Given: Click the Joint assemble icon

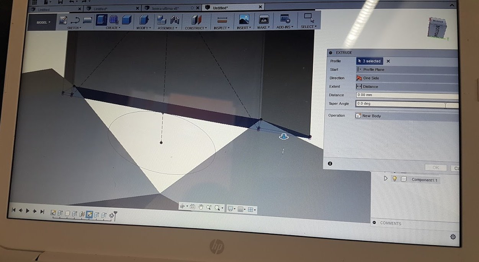Looking at the screenshot, I should click(175, 20).
